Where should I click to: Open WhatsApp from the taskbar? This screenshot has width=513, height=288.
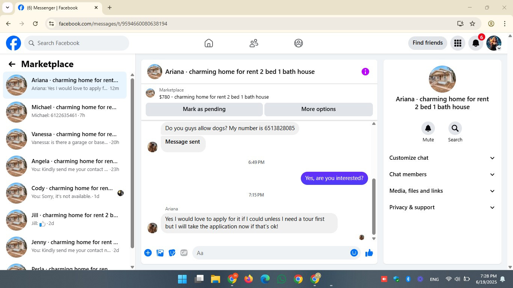[x=281, y=279]
